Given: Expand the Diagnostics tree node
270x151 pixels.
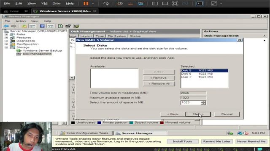Looking at the screenshot, I should [x=6, y=41].
